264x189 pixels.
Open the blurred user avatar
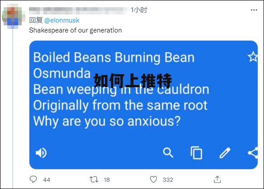(13, 16)
